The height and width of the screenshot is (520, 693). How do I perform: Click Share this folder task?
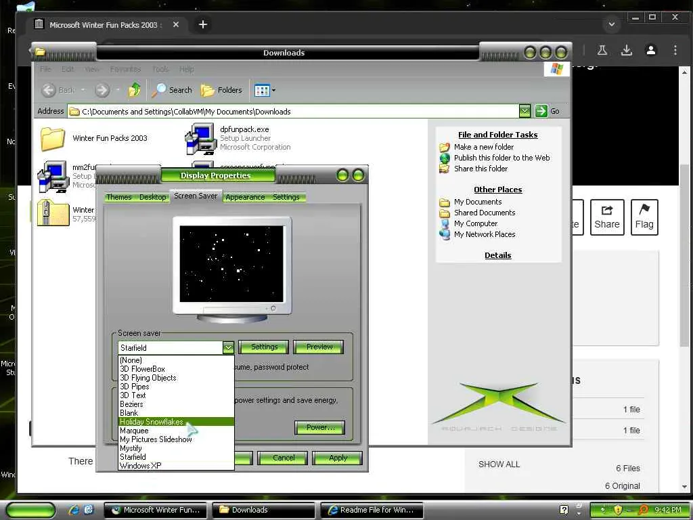click(x=480, y=169)
